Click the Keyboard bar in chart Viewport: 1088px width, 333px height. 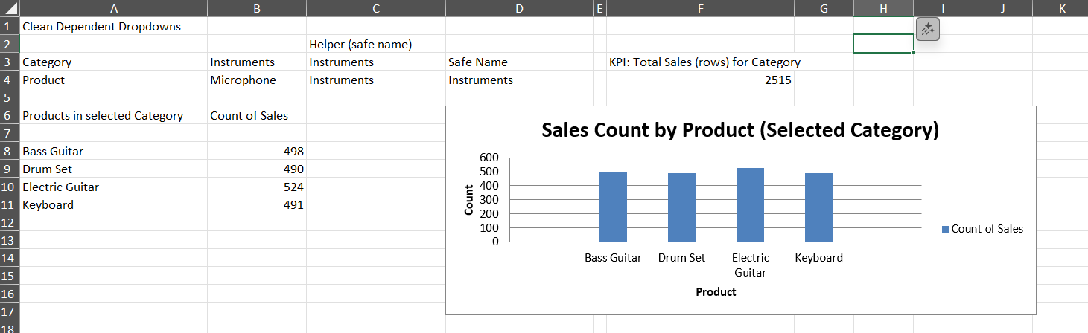tap(818, 207)
